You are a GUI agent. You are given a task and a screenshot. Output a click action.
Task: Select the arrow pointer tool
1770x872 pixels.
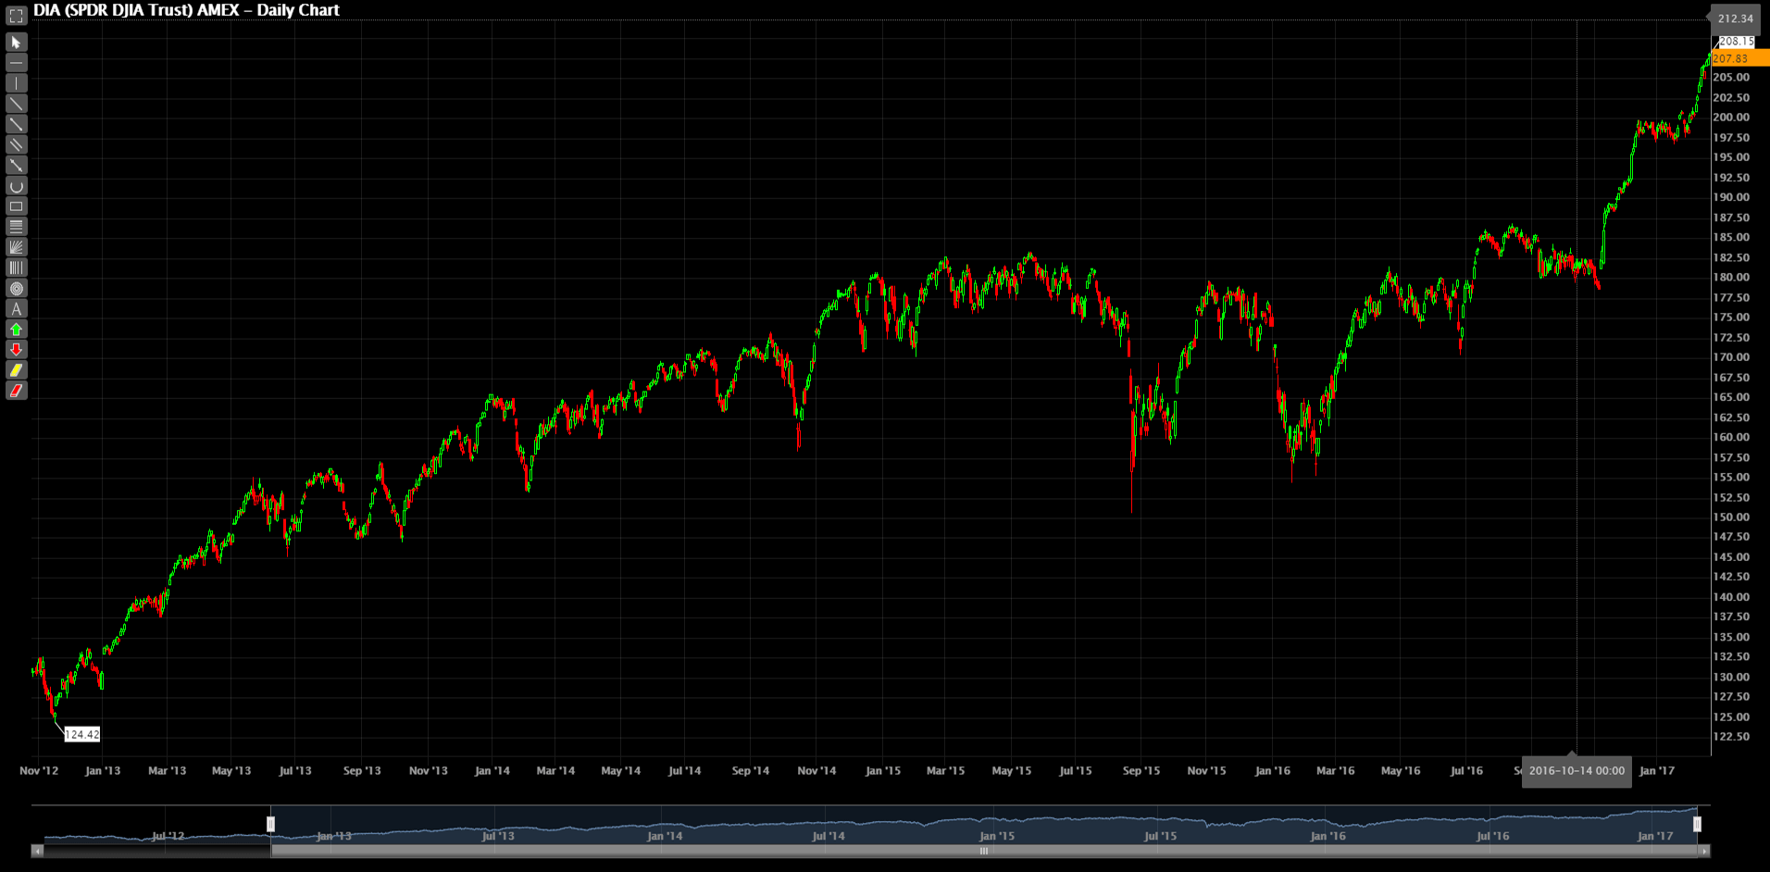[x=16, y=43]
